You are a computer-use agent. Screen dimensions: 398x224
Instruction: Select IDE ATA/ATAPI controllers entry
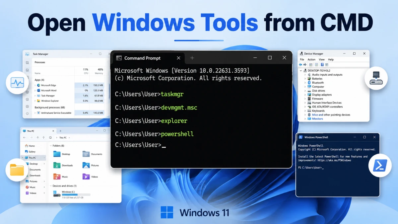point(327,107)
